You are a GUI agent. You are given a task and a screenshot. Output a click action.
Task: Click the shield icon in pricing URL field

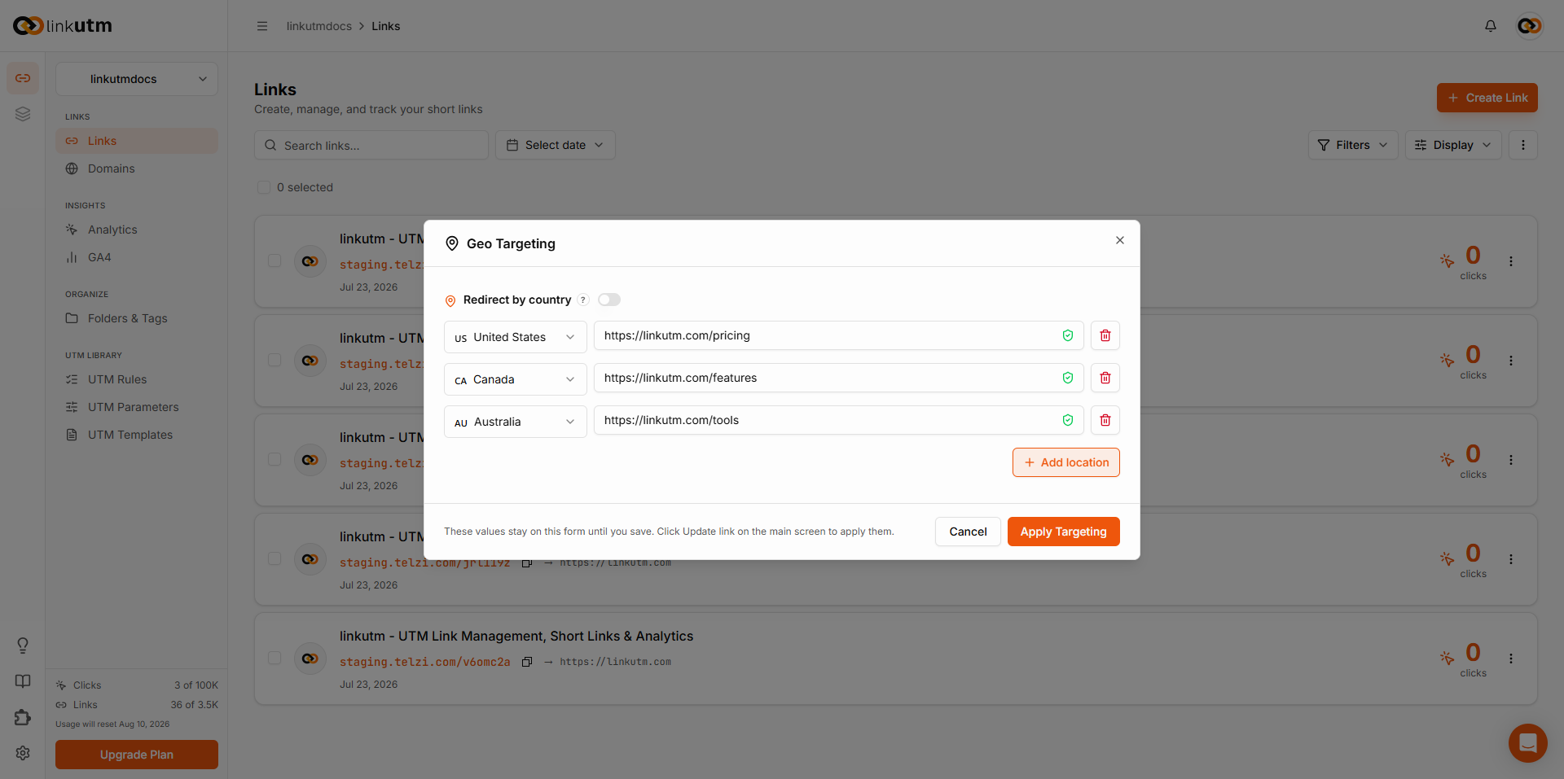[1068, 335]
